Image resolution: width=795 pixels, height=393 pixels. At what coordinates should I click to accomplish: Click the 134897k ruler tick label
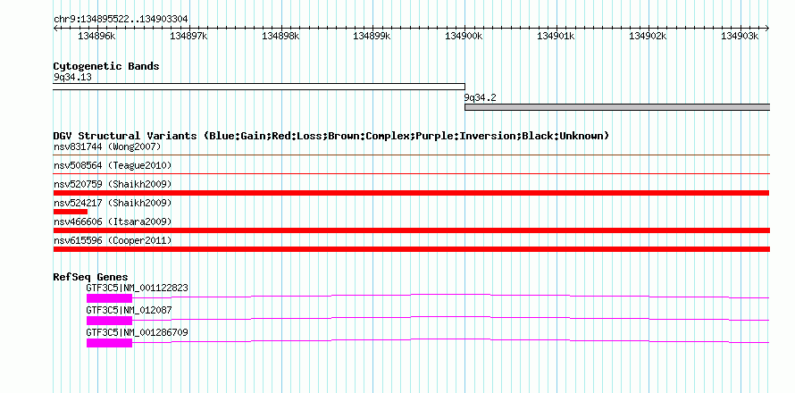[188, 36]
